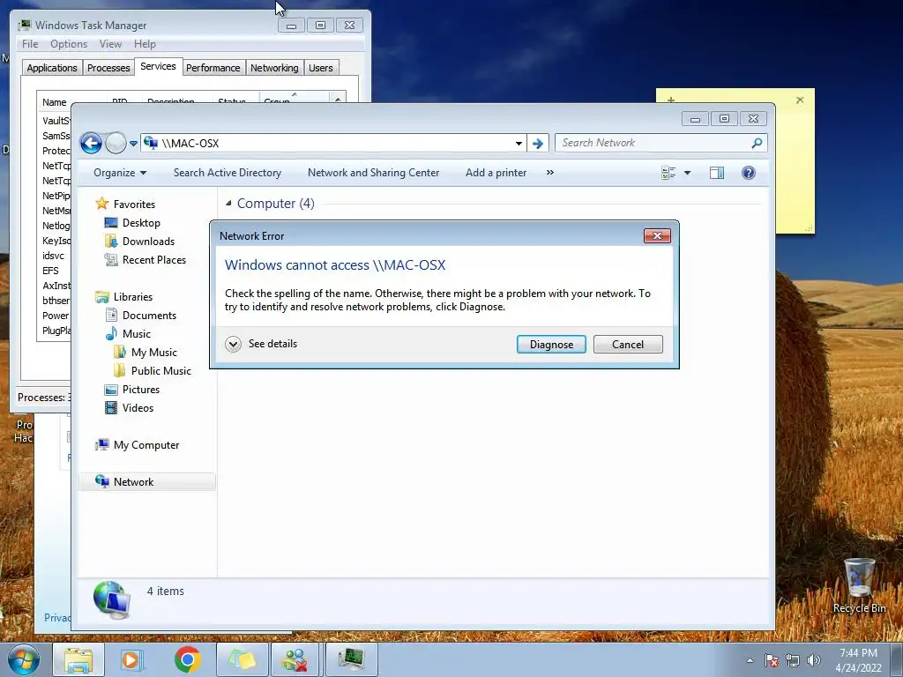This screenshot has width=903, height=677.
Task: Open Pictures library
Action: (140, 389)
